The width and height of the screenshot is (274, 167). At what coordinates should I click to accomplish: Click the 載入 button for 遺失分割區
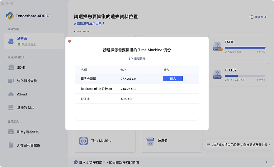(173, 79)
